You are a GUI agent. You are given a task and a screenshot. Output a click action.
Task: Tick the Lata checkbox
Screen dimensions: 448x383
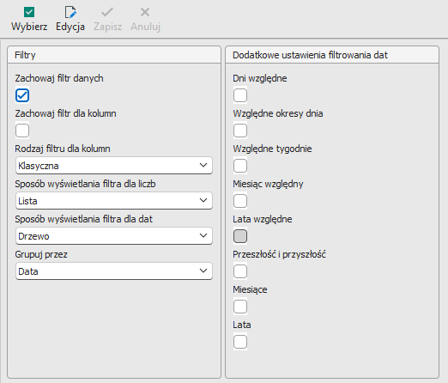point(240,342)
